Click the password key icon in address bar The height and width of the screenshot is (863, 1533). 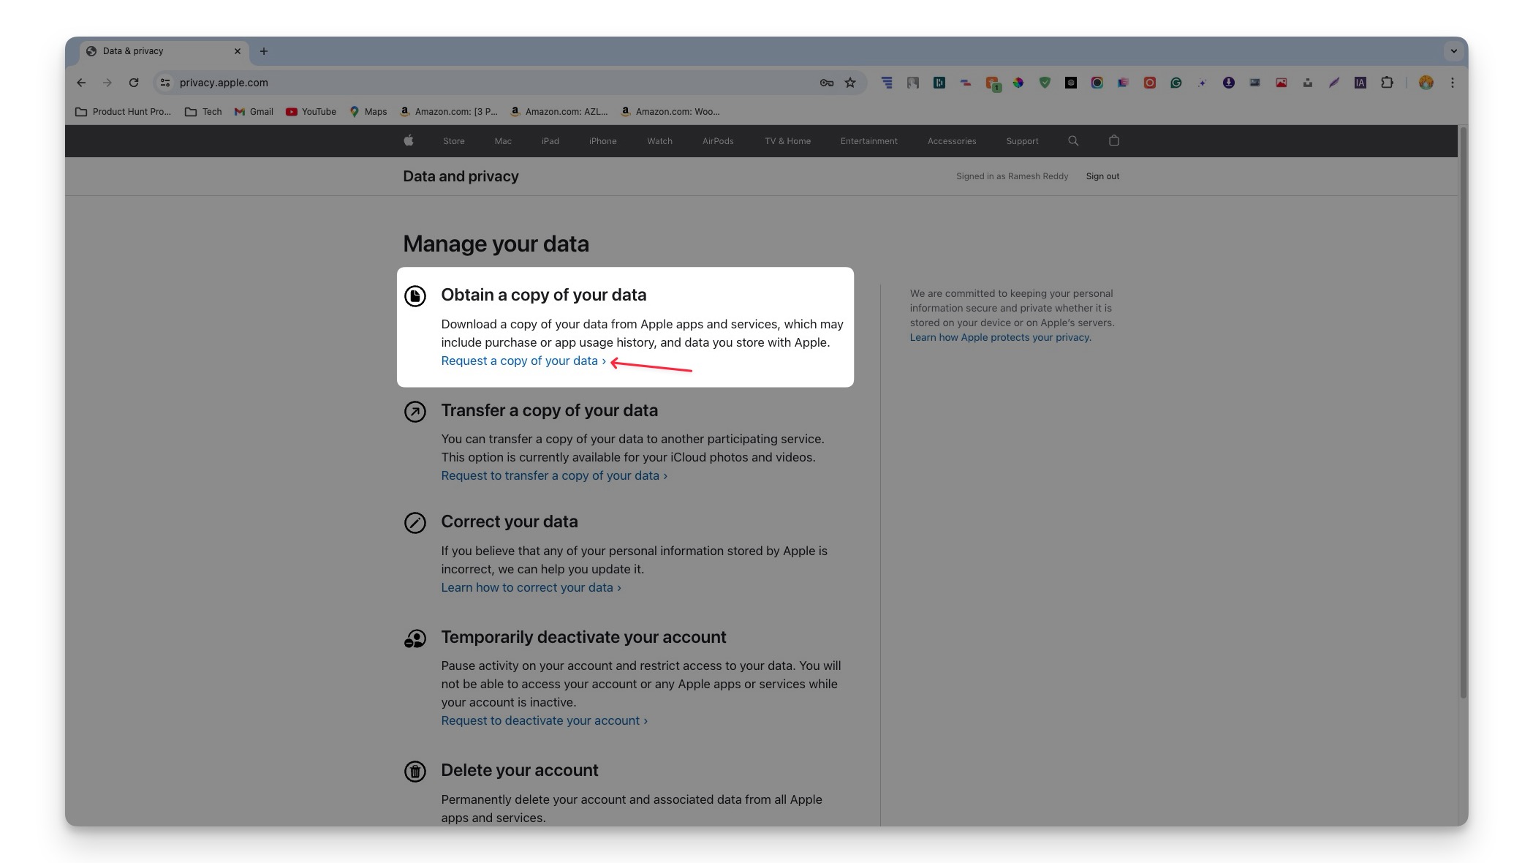click(x=827, y=83)
